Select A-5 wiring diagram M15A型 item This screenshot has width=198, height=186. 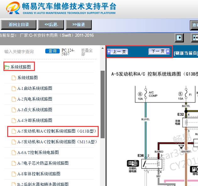tap(57, 142)
